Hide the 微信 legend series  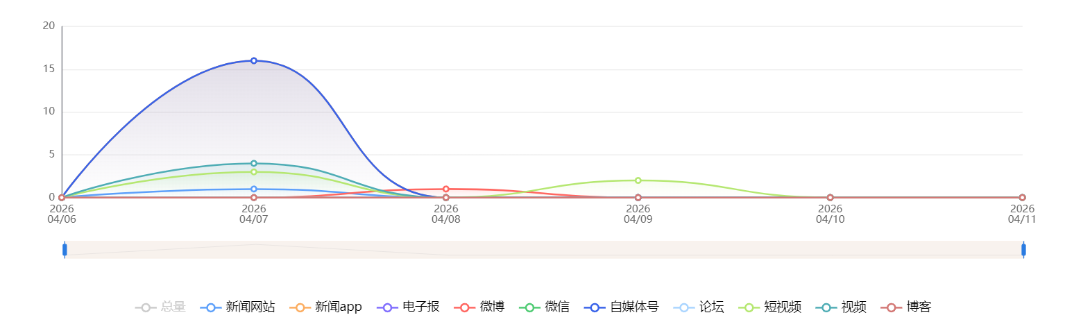pos(544,307)
